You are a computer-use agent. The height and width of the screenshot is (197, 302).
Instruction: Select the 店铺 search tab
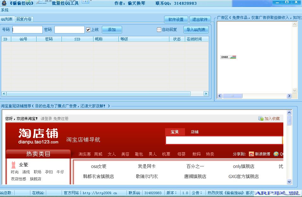coord(194,132)
